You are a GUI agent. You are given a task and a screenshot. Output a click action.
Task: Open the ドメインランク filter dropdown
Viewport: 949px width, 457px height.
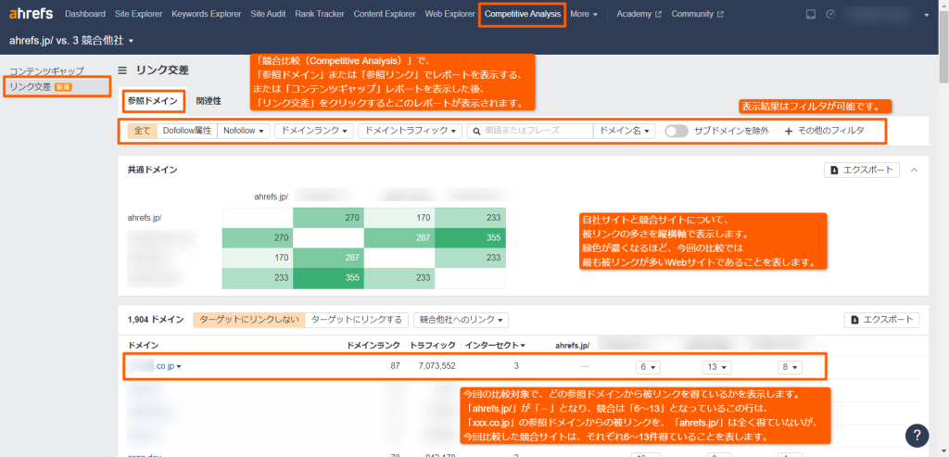pos(313,131)
